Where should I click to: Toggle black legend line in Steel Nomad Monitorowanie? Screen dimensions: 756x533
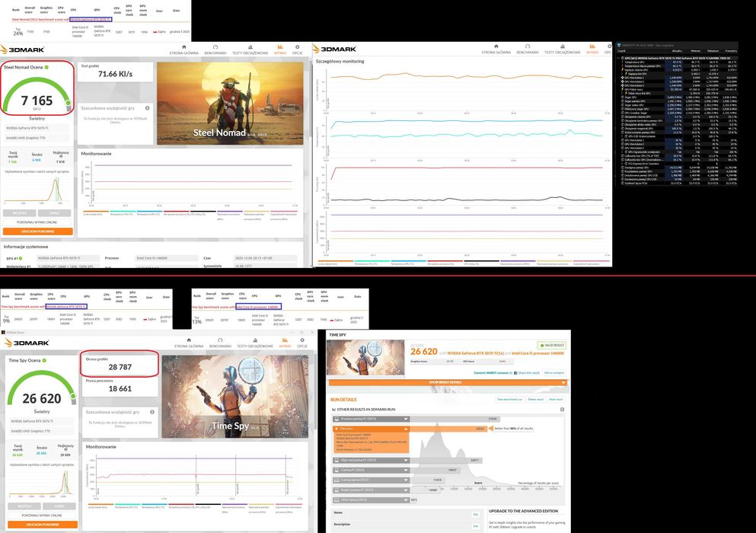pyautogui.click(x=203, y=211)
